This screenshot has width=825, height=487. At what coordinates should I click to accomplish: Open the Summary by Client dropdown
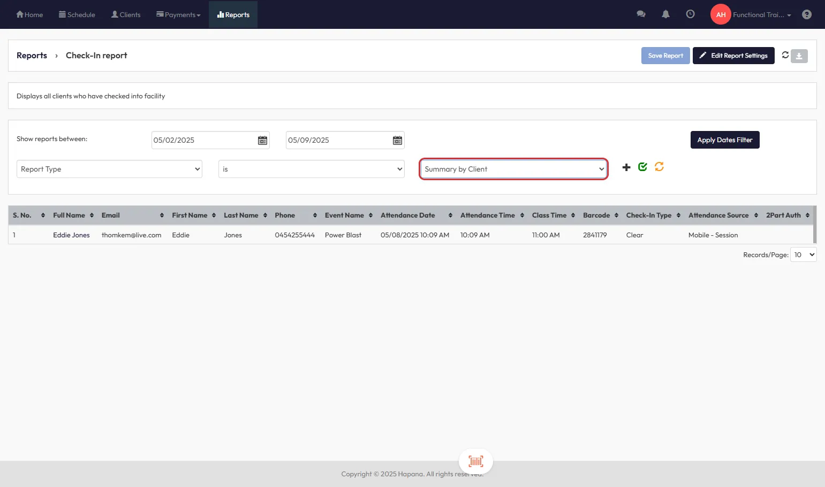point(513,169)
